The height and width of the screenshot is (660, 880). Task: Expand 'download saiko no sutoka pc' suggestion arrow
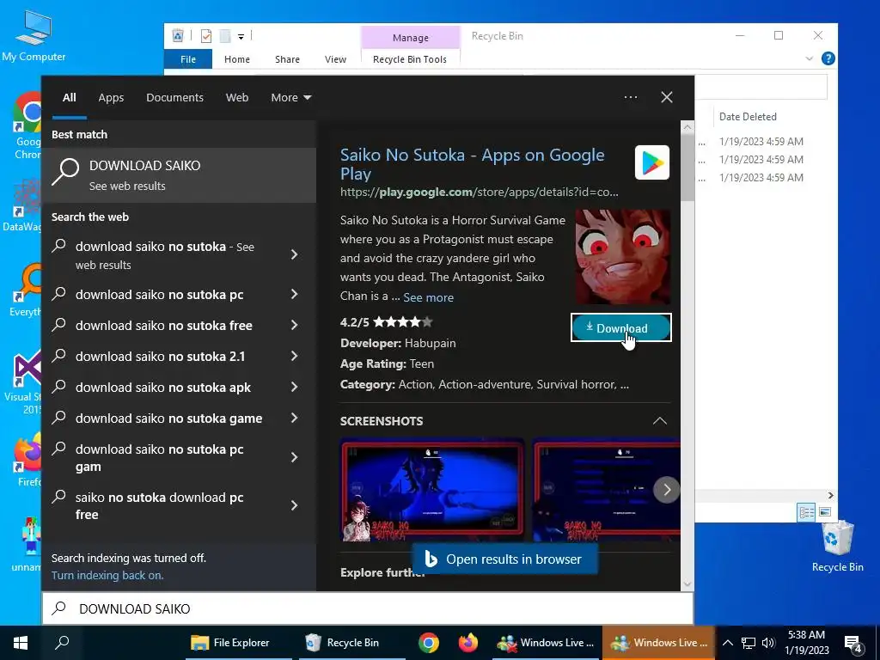(294, 294)
